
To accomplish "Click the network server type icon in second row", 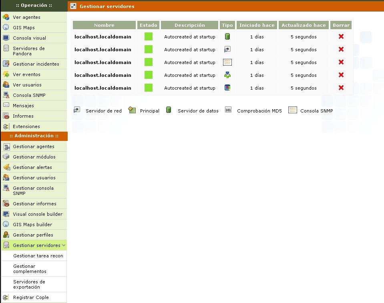I will pyautogui.click(x=227, y=50).
